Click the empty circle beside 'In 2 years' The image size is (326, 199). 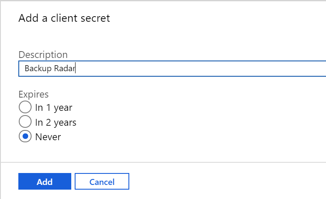(x=25, y=122)
